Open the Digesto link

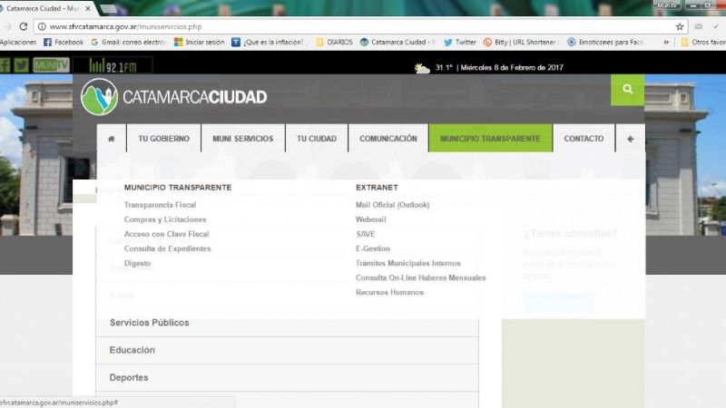pyautogui.click(x=138, y=263)
